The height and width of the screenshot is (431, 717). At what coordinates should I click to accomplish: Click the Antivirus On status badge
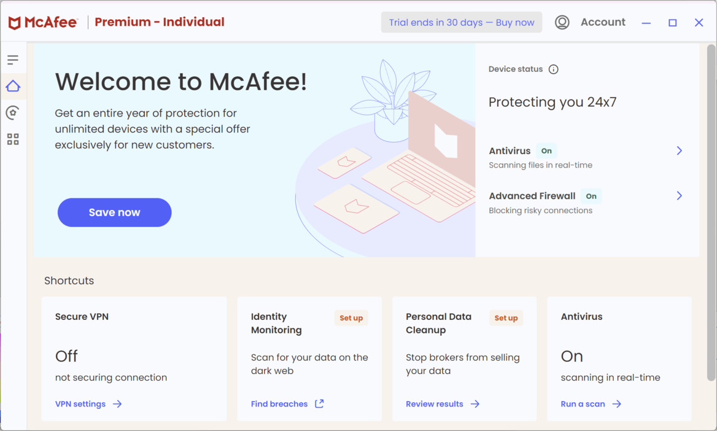(x=546, y=151)
